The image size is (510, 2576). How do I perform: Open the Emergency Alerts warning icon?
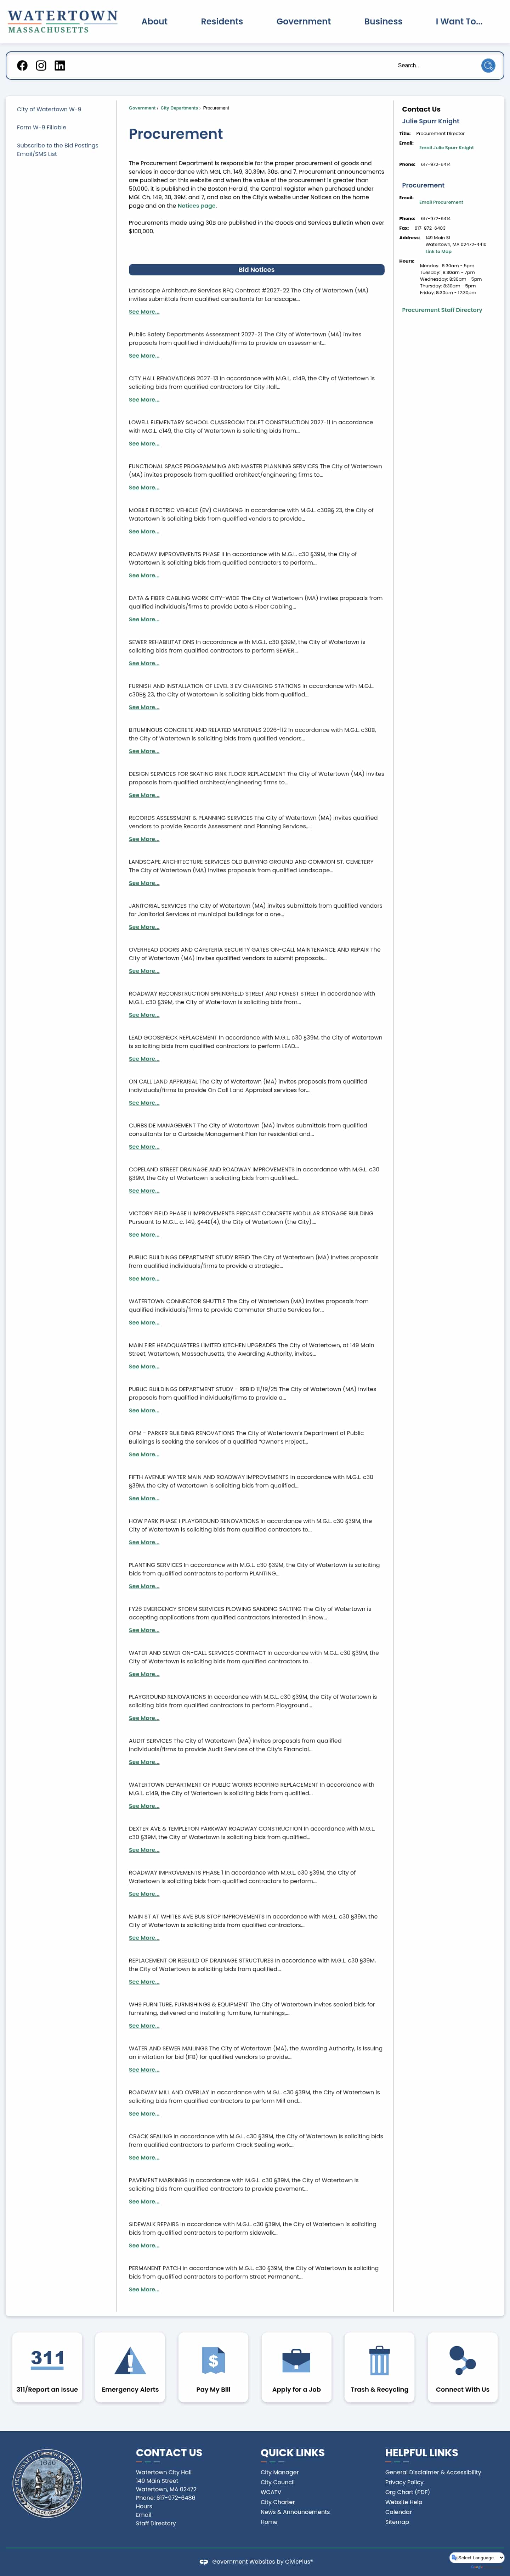pos(130,2360)
